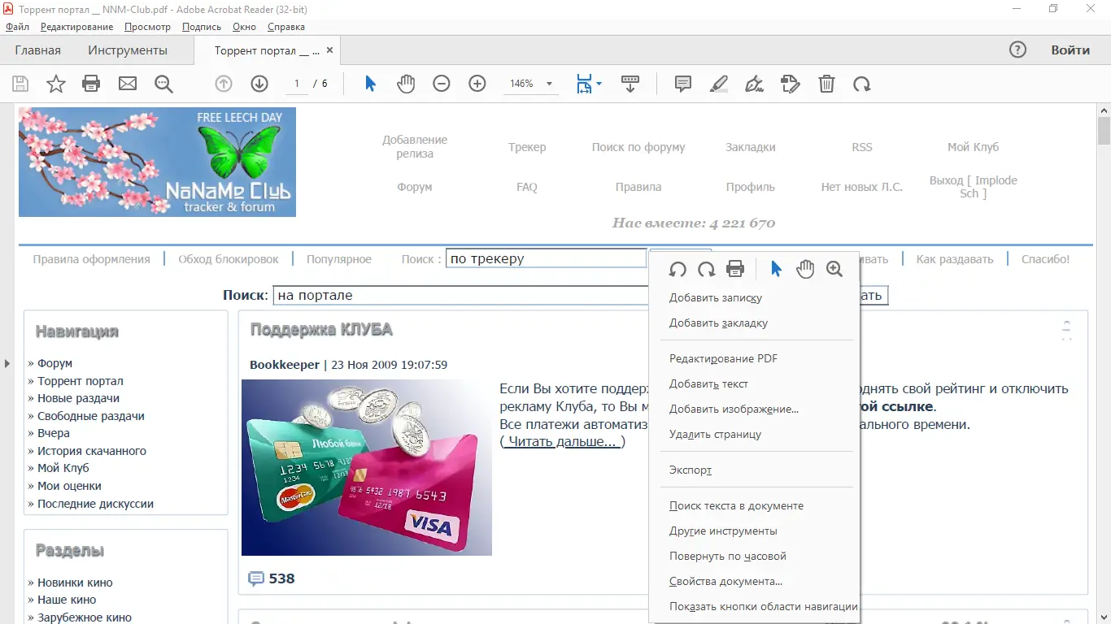
Task: Switch to the Инструменты tab
Action: (x=128, y=50)
